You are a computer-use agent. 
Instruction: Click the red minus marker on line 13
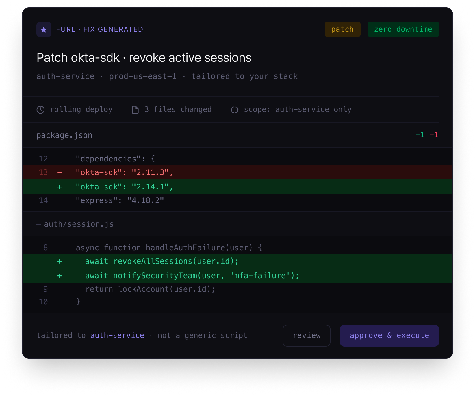(60, 173)
